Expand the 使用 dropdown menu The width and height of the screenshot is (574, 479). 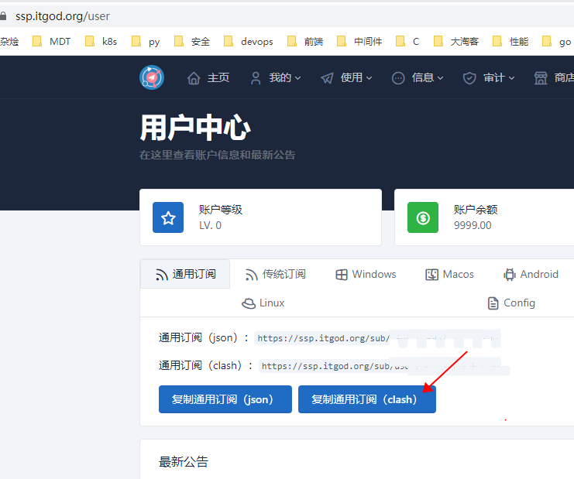tap(346, 78)
